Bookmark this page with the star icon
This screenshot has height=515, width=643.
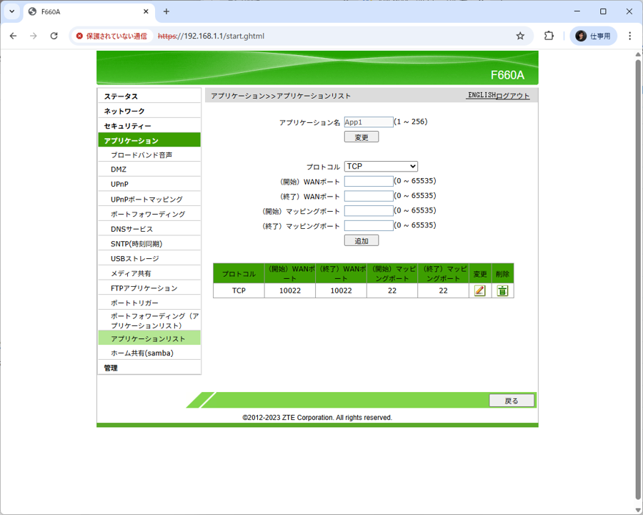tap(520, 36)
